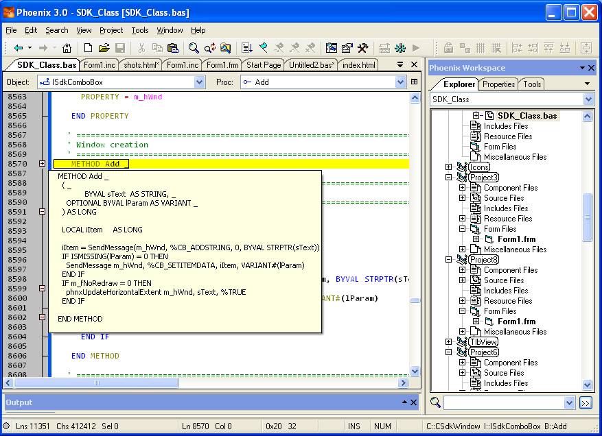Click the Copy toolbar icon
Viewport: 602px width, 436px height.
[x=157, y=48]
